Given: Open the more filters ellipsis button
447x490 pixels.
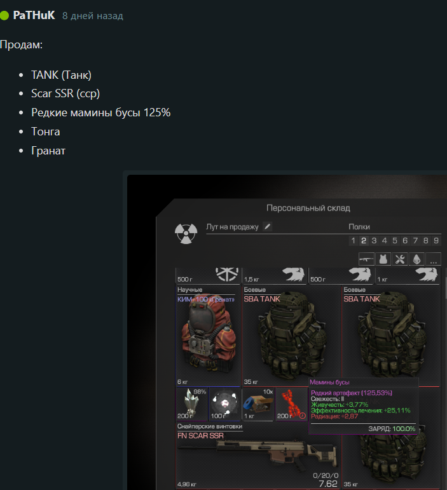Looking at the screenshot, I should (x=433, y=259).
